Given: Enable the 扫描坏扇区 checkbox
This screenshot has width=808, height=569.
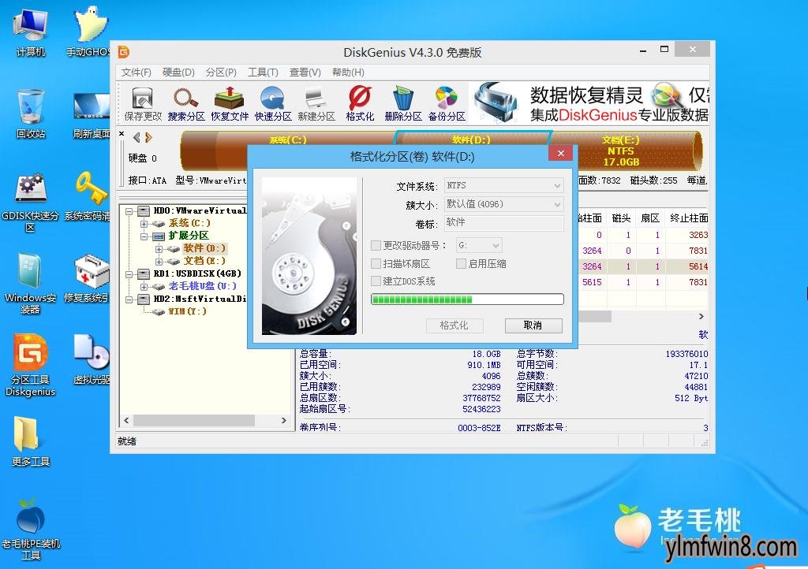Looking at the screenshot, I should 376,264.
